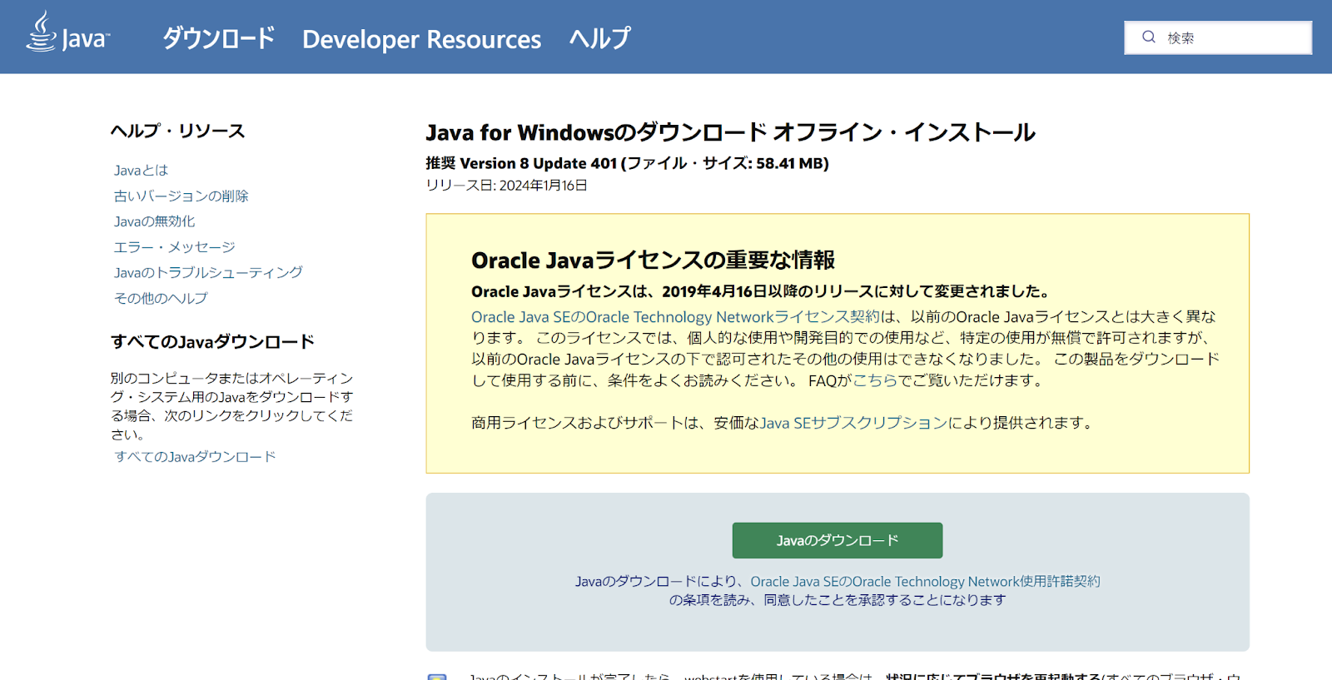Open the Javaの無効化 link
Screen dimensions: 1332x680
click(155, 221)
